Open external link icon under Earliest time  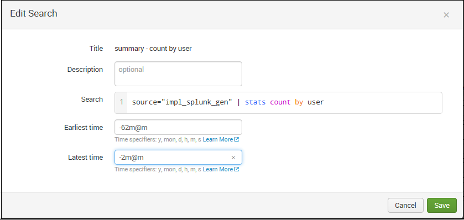click(x=237, y=139)
